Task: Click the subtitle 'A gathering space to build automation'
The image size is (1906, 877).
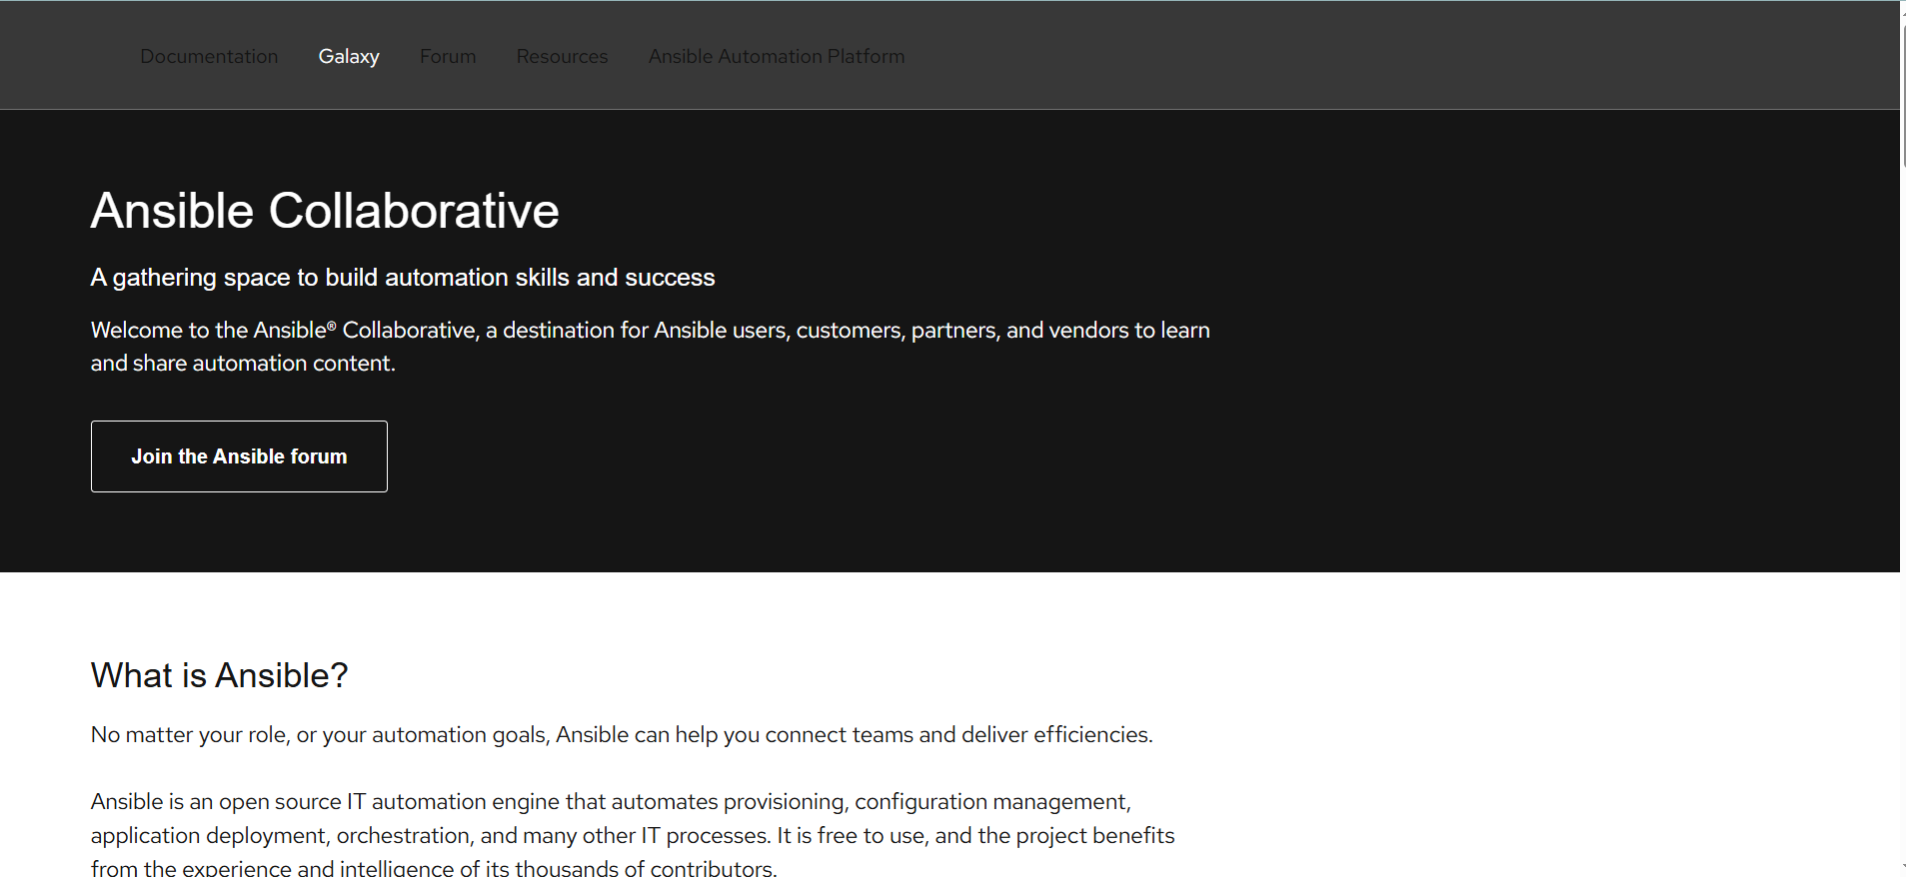Action: click(403, 278)
